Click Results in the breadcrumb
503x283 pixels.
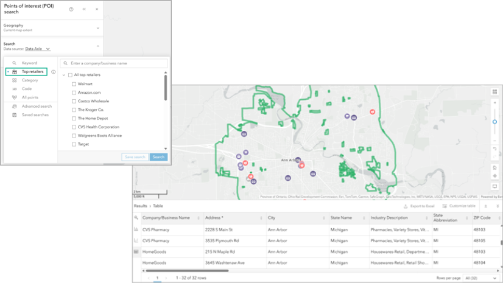point(141,206)
